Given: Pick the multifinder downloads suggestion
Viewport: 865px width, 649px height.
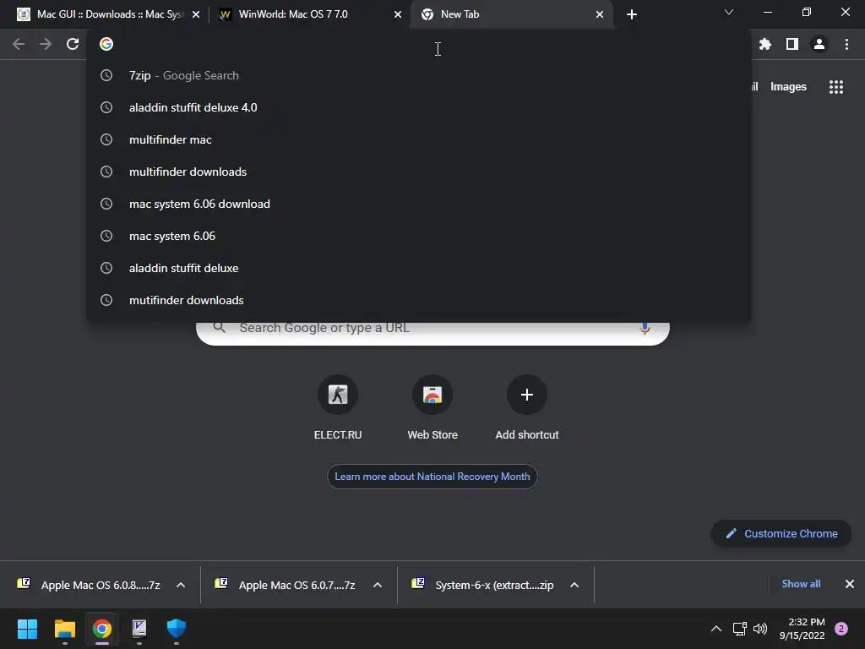Looking at the screenshot, I should (x=419, y=172).
